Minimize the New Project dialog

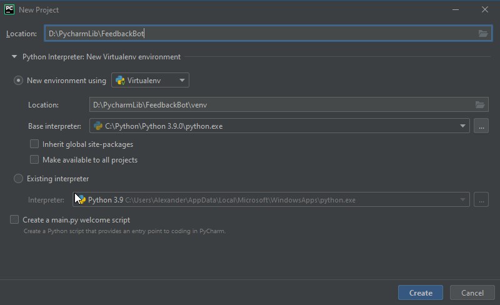456,9
